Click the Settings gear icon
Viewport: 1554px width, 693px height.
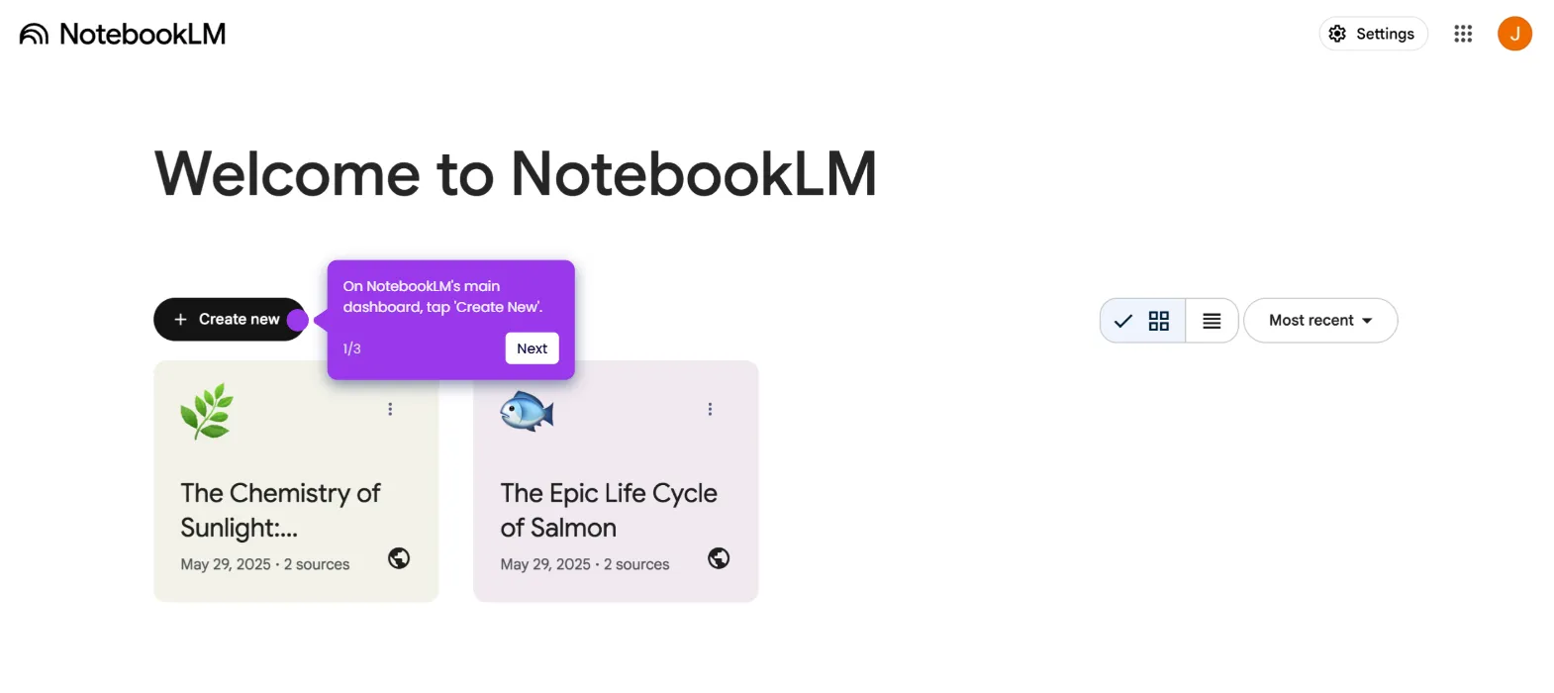(x=1337, y=34)
